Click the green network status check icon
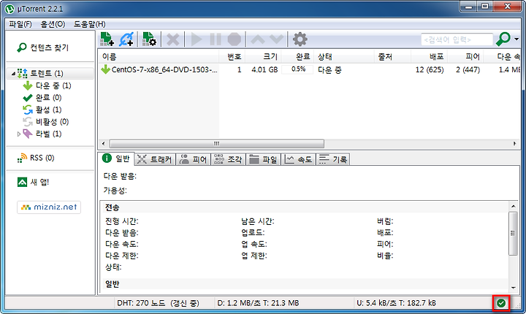526x314 pixels. tap(501, 303)
